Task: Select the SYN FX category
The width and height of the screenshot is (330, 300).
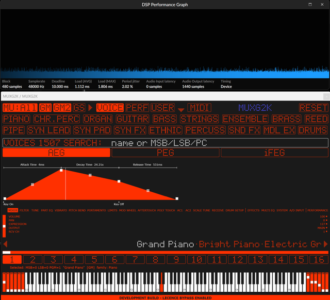Action: coord(130,130)
